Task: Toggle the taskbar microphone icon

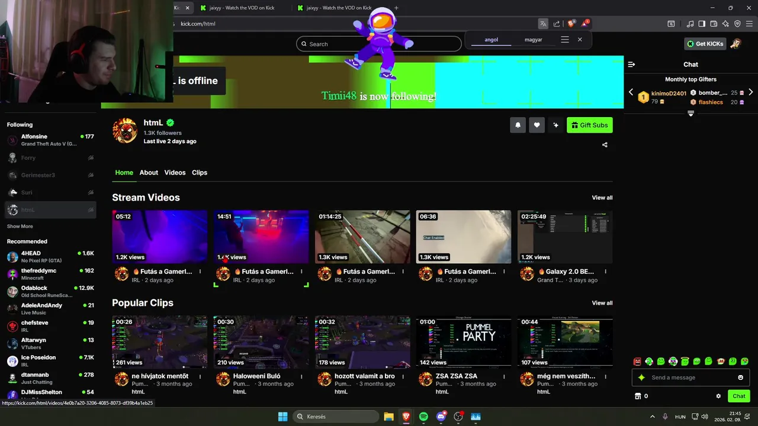Action: click(665, 417)
